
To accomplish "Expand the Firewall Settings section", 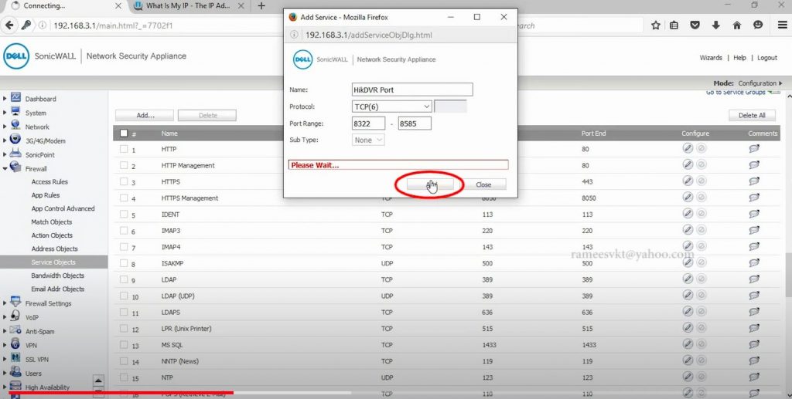I will coord(5,303).
